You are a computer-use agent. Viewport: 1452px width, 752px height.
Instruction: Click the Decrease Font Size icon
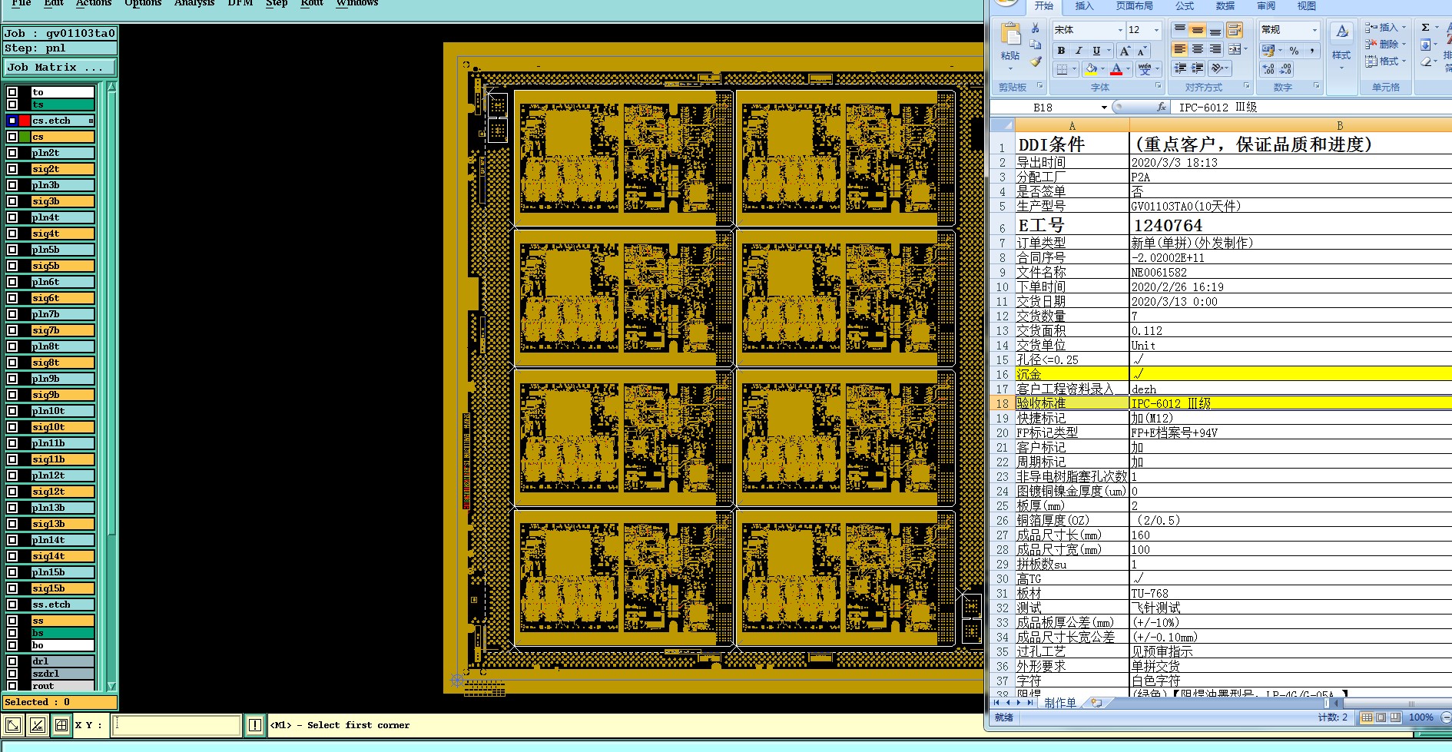[x=1142, y=51]
